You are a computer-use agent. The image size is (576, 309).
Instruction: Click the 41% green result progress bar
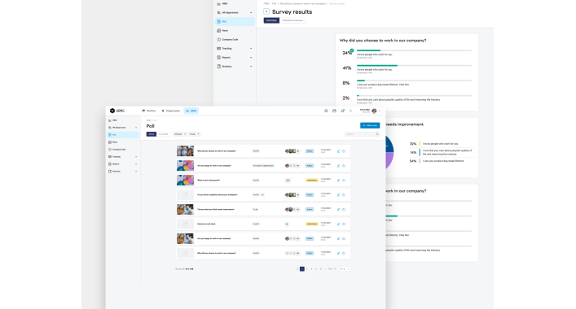pos(377,65)
